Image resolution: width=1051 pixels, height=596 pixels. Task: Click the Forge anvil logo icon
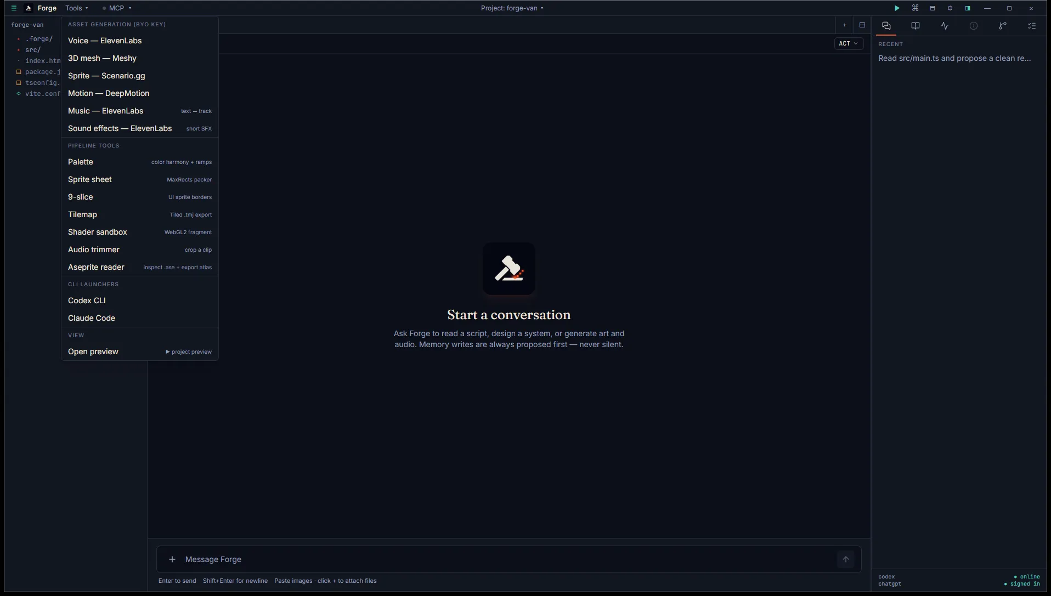(29, 8)
